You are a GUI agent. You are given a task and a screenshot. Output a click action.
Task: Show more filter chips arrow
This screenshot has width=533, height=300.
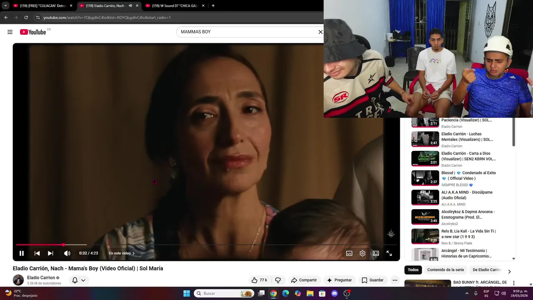coord(509,272)
